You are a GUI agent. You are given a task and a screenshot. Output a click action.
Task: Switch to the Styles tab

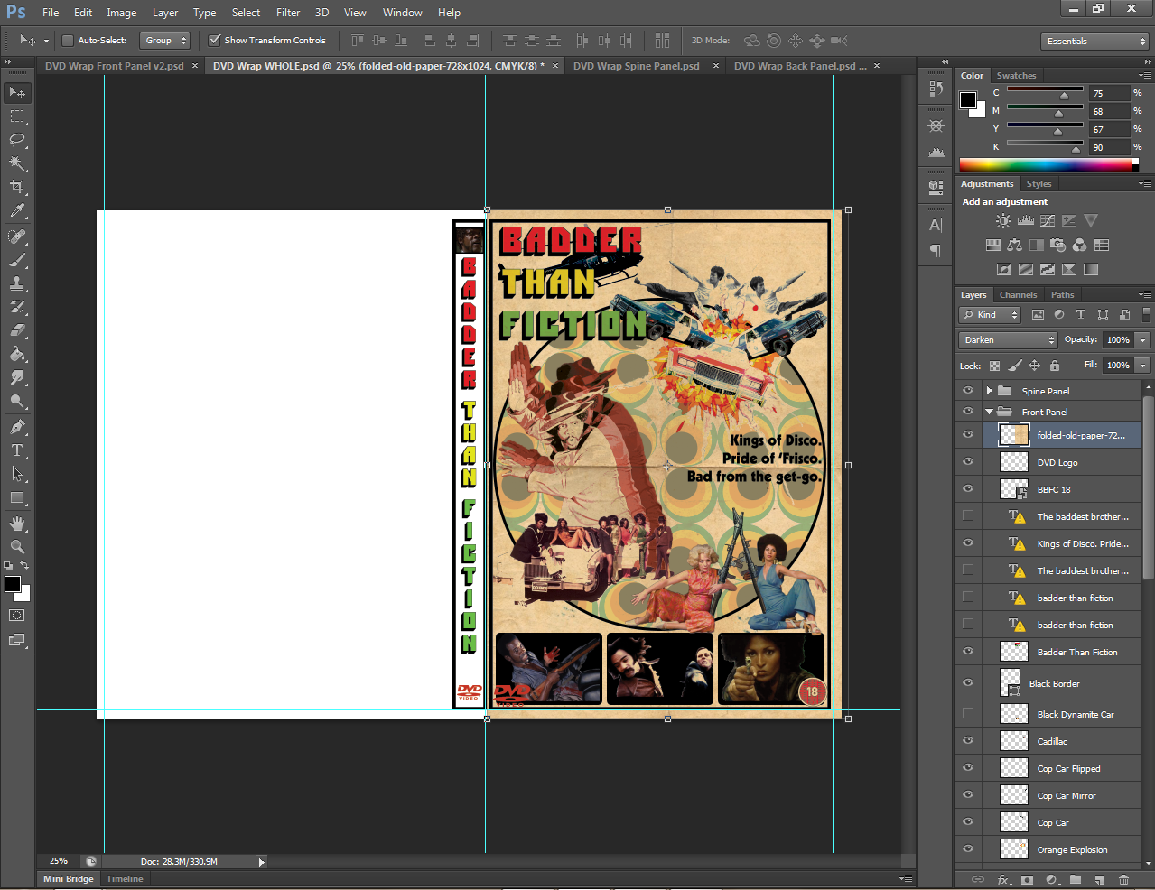[1039, 184]
